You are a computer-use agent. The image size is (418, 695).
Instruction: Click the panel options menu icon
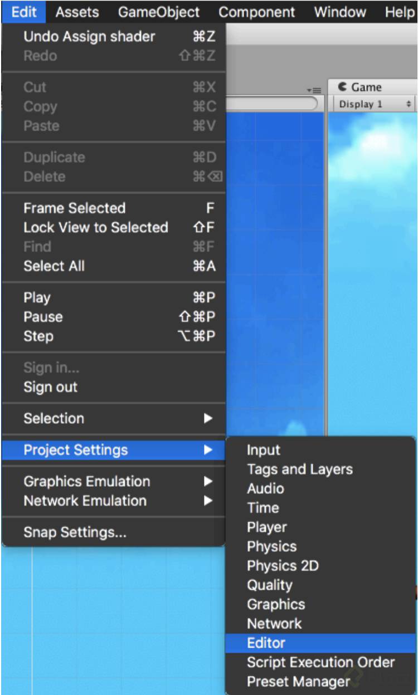(314, 90)
